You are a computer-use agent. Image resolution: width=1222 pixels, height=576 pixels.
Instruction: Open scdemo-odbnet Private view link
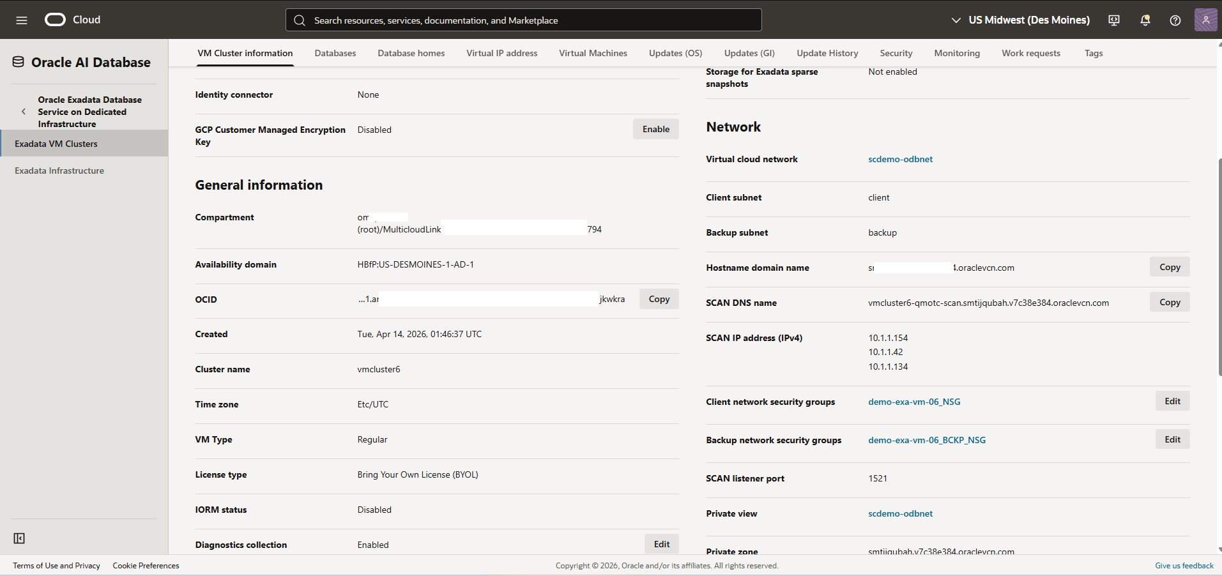pos(900,513)
